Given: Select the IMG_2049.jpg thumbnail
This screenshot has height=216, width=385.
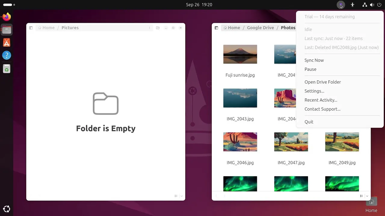Looking at the screenshot, I should pos(342,142).
